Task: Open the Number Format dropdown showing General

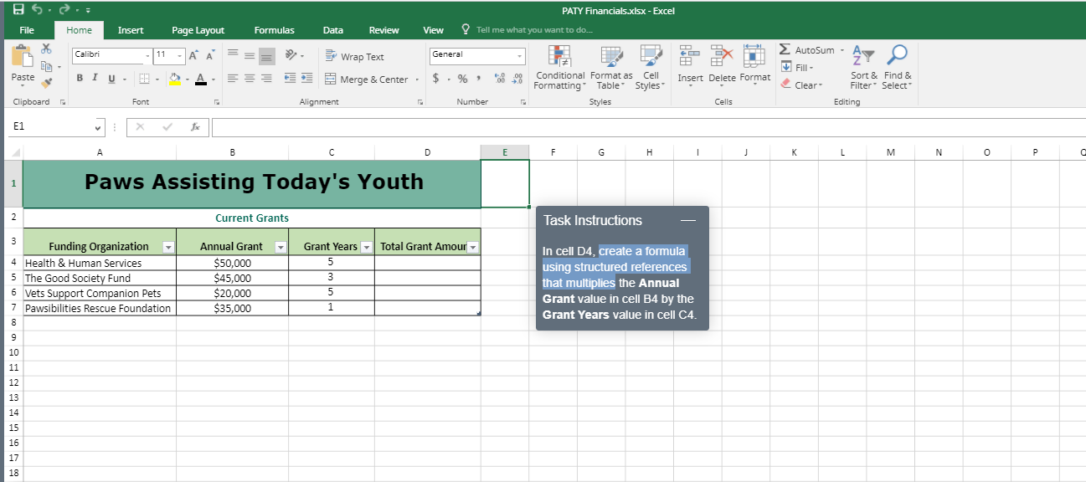Action: pyautogui.click(x=477, y=55)
